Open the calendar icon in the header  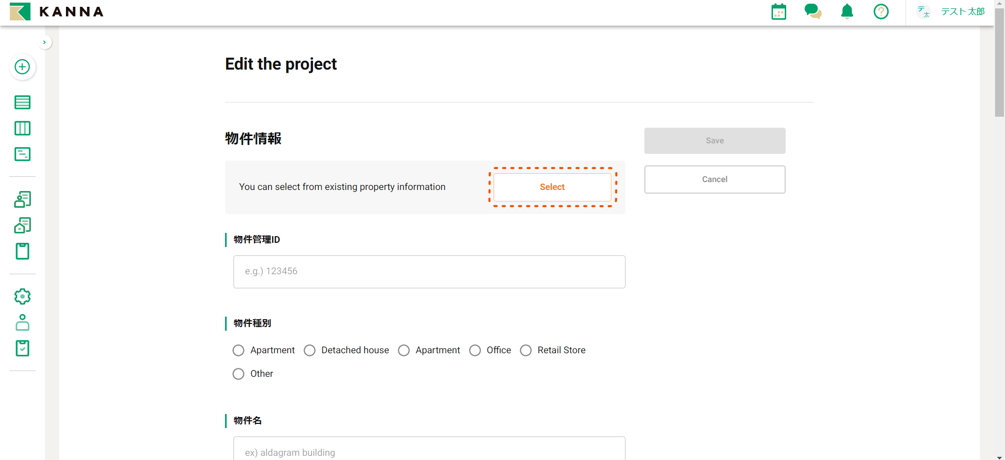point(778,12)
